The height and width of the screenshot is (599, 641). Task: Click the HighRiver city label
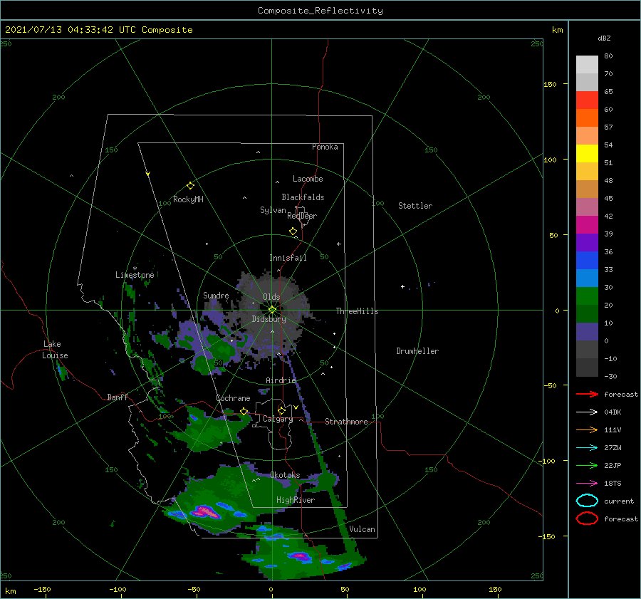point(296,500)
